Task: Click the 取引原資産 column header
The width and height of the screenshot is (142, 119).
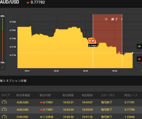Action: pyautogui.click(x=23, y=95)
